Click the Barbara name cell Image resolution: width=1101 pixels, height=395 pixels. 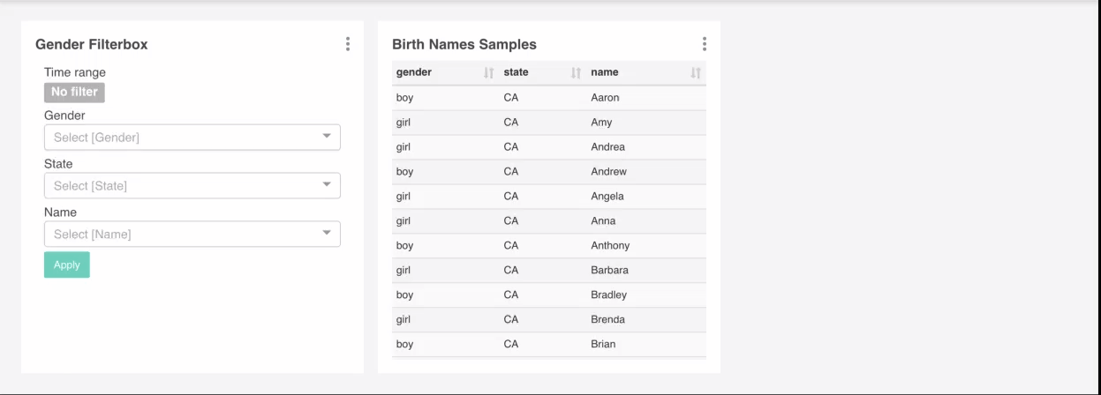[609, 271]
